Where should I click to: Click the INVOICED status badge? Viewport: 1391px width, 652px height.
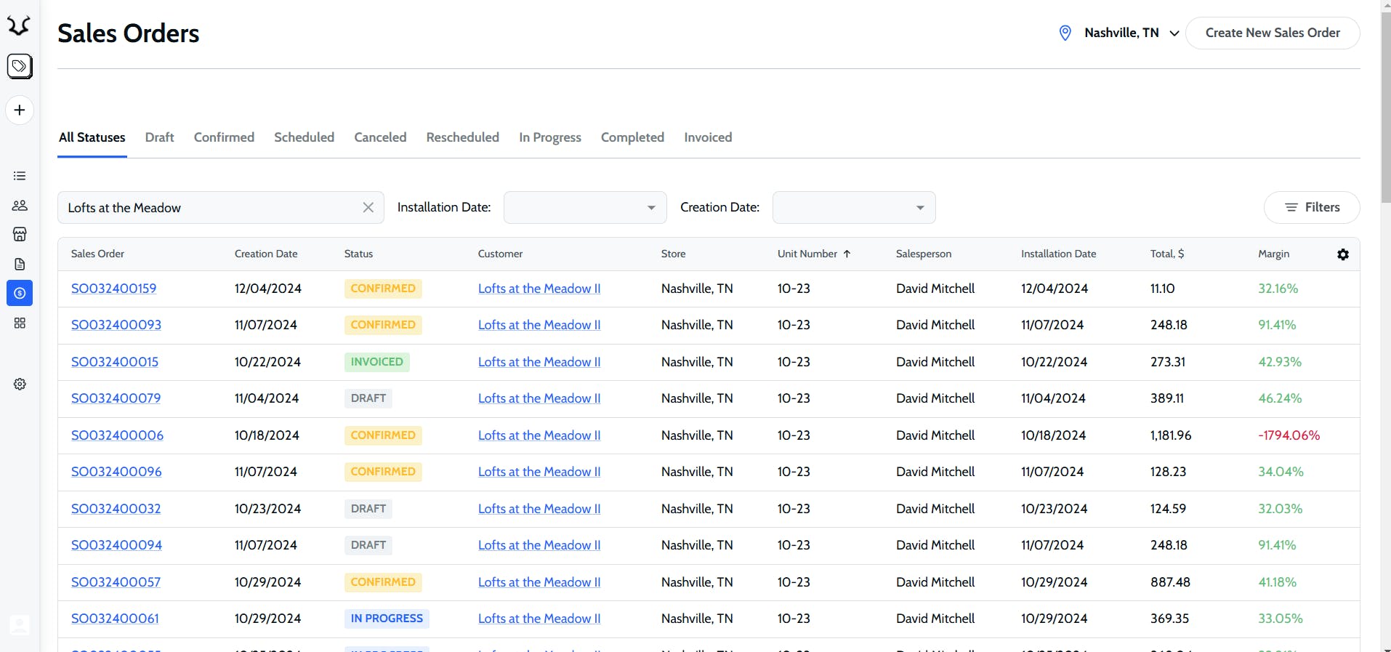pyautogui.click(x=376, y=362)
